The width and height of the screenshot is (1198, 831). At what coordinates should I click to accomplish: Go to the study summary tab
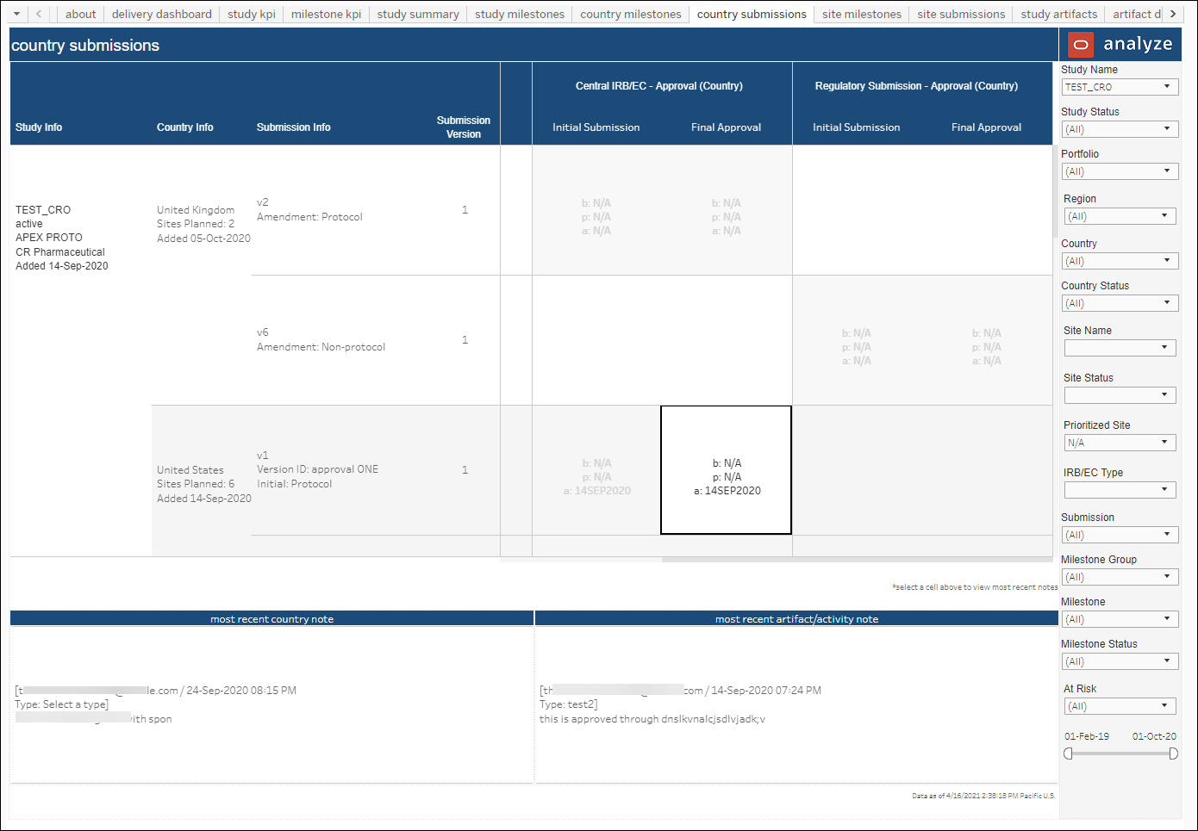(418, 14)
